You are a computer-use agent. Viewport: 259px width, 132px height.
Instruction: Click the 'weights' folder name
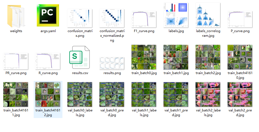[x=16, y=31]
